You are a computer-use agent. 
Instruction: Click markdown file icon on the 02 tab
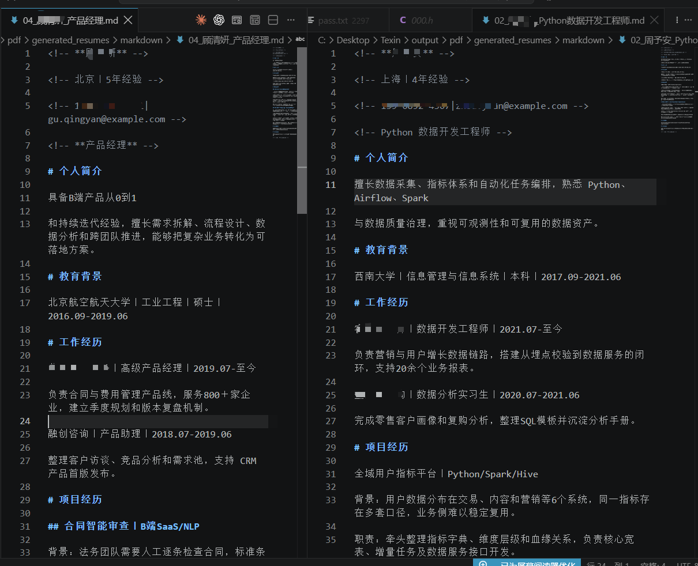[486, 20]
